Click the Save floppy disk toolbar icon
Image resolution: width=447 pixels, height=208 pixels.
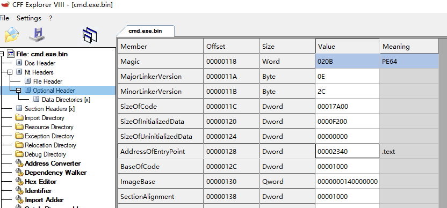click(x=37, y=34)
